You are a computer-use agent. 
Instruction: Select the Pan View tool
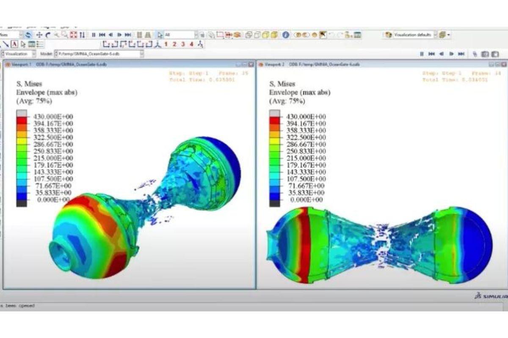pyautogui.click(x=39, y=35)
